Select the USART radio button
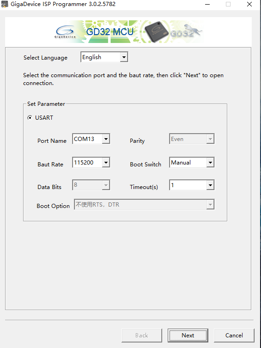The width and height of the screenshot is (261, 348). tap(30, 118)
